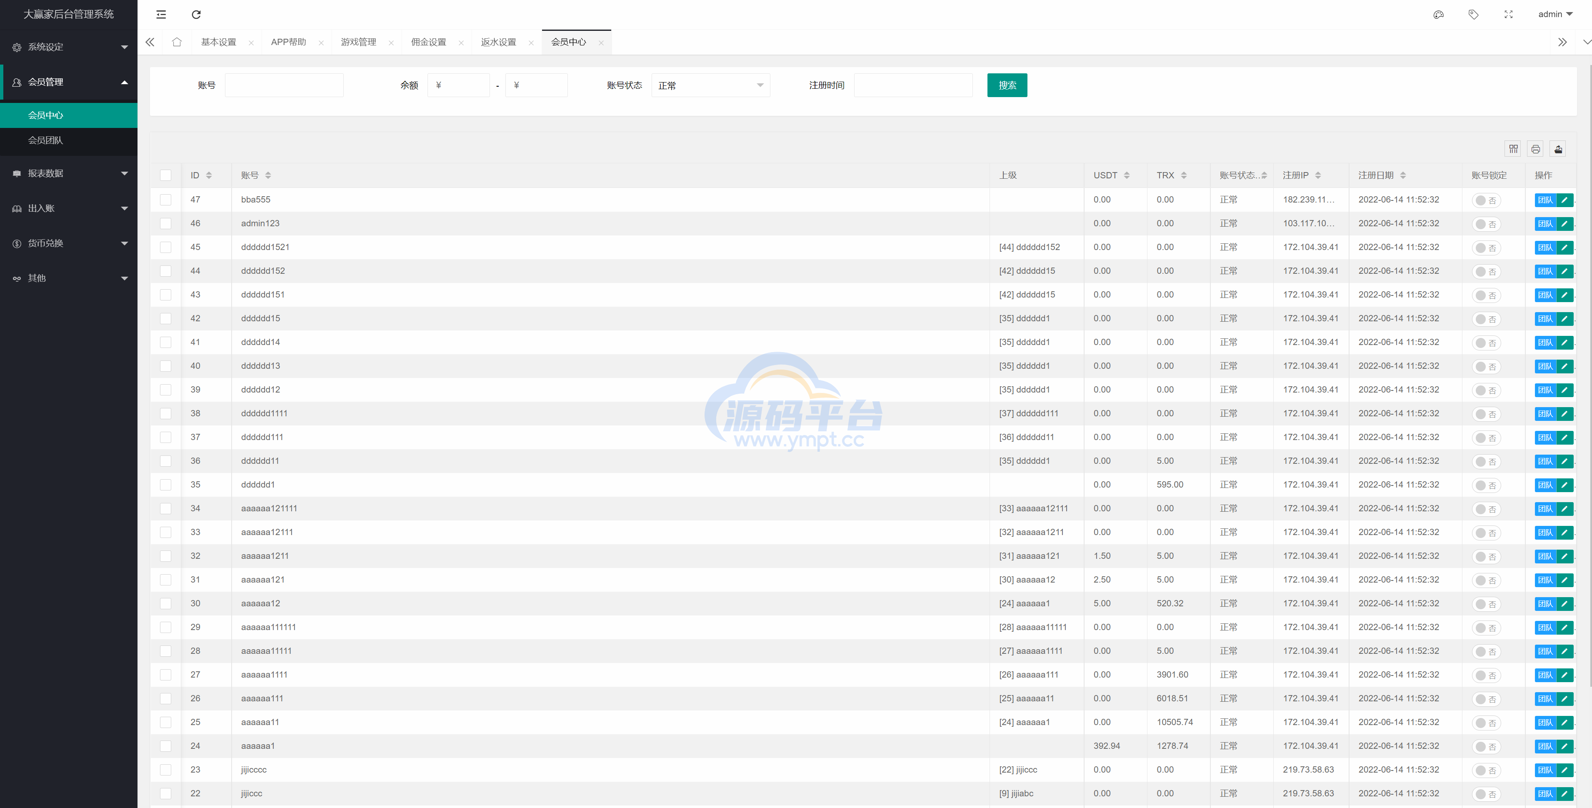1592x808 pixels.
Task: Open 会员中心 sidebar item
Action: [69, 115]
